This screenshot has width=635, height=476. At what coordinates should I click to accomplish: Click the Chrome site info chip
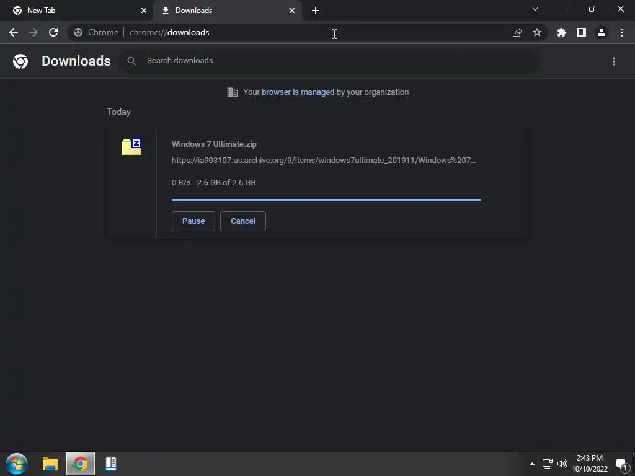[x=96, y=32]
